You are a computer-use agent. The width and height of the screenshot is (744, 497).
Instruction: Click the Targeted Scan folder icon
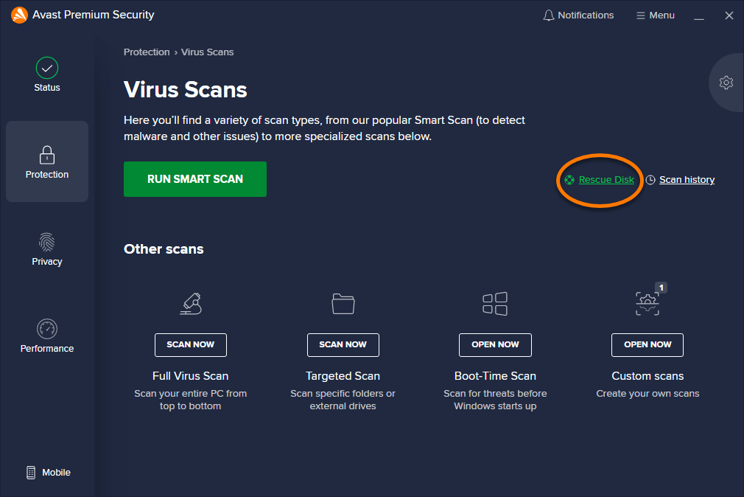pyautogui.click(x=343, y=303)
